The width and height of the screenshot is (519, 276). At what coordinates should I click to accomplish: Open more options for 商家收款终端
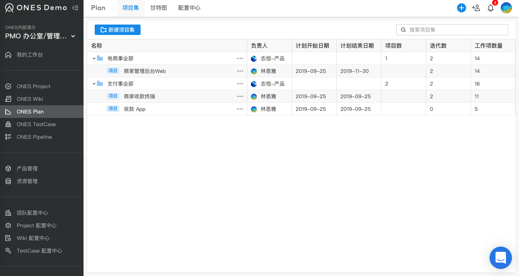pos(240,96)
